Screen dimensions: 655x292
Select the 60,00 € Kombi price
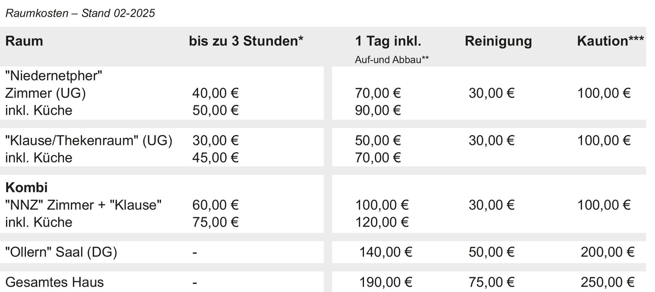[x=215, y=205]
